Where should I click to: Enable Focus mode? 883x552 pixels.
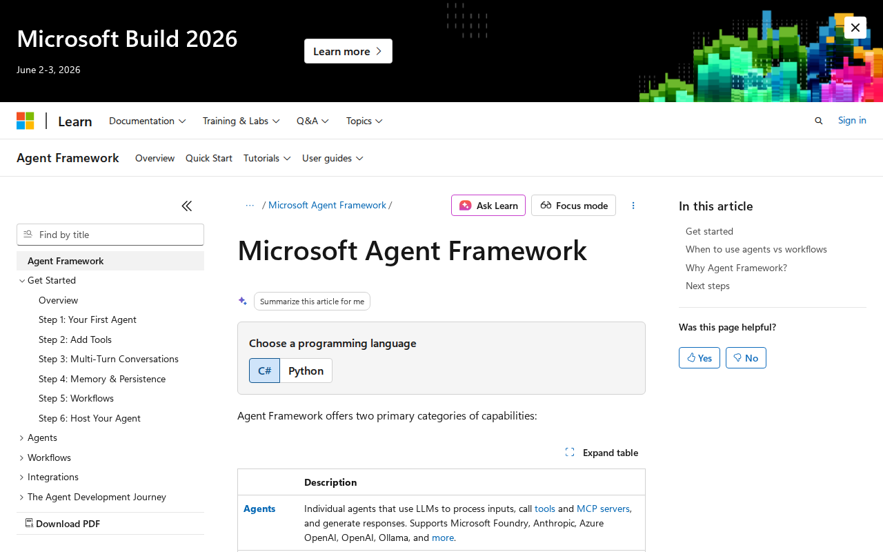point(573,206)
